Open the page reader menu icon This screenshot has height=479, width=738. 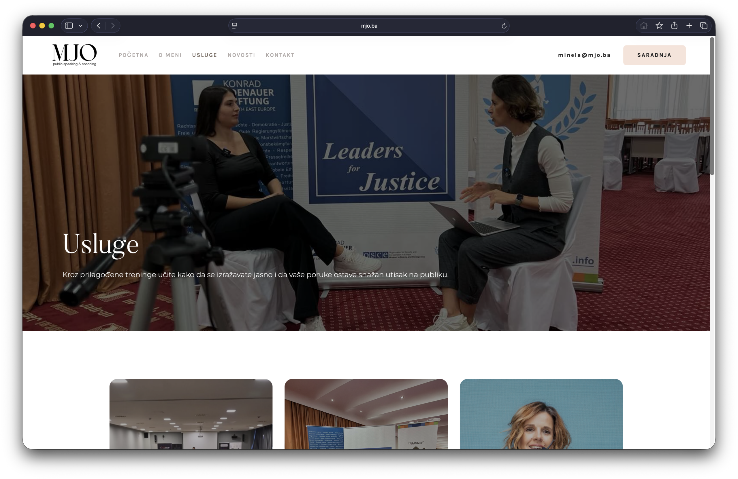[235, 26]
